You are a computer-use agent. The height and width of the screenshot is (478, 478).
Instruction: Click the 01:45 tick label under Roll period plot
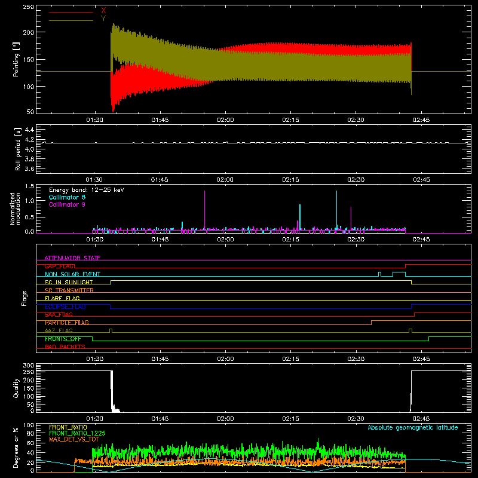160,180
